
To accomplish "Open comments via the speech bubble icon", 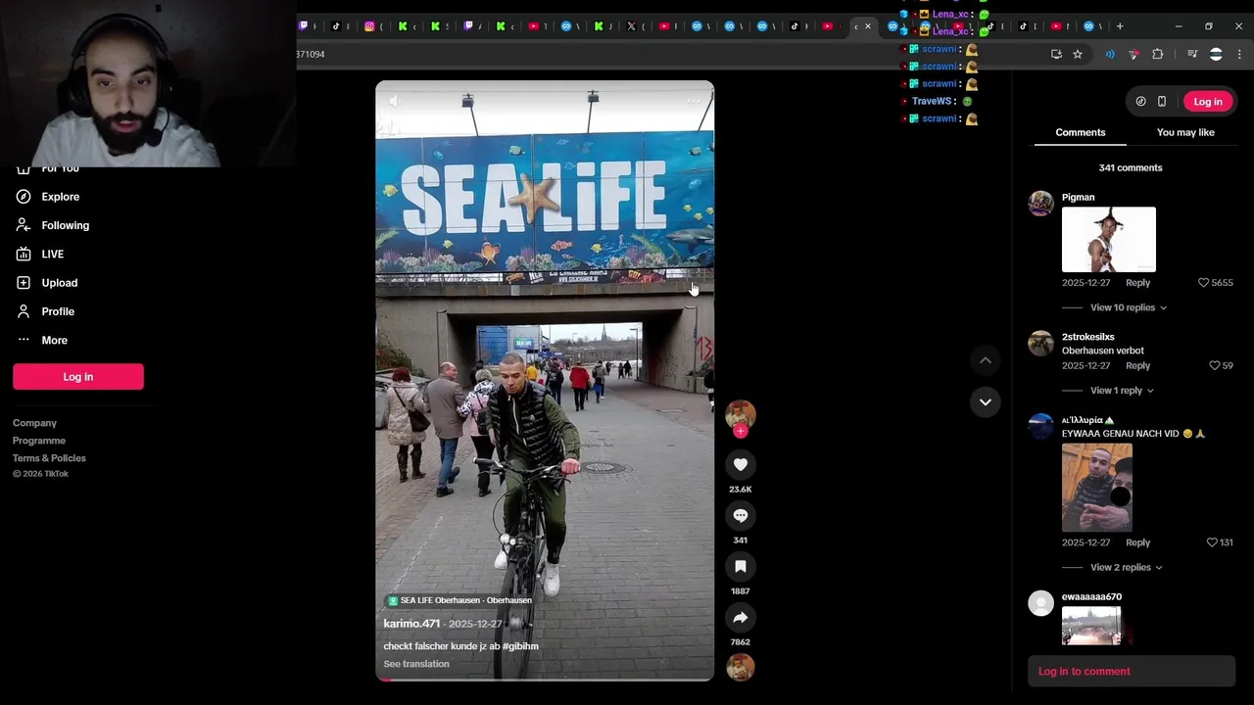I will [741, 516].
